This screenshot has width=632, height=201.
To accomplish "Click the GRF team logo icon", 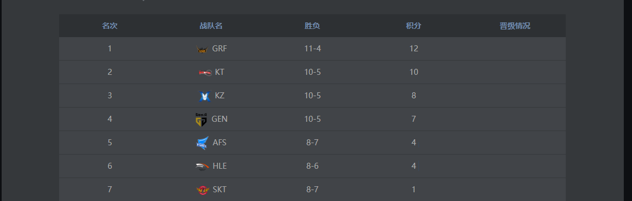I will (202, 50).
